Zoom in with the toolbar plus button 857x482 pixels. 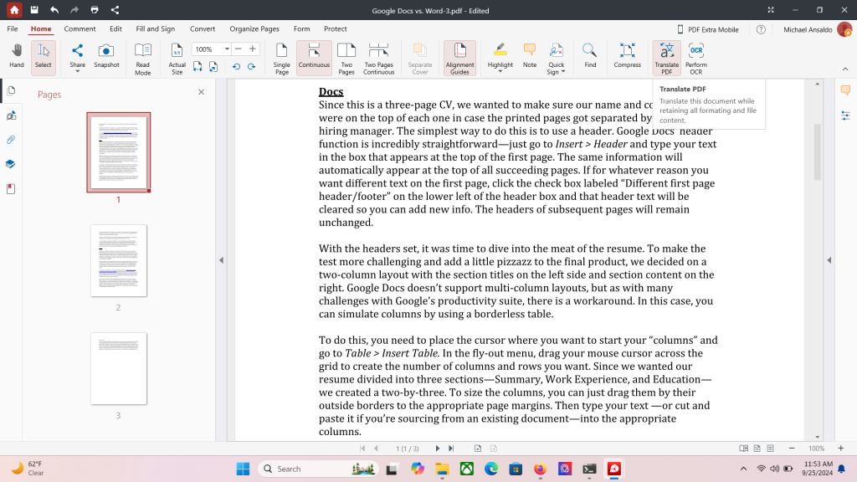(x=253, y=49)
